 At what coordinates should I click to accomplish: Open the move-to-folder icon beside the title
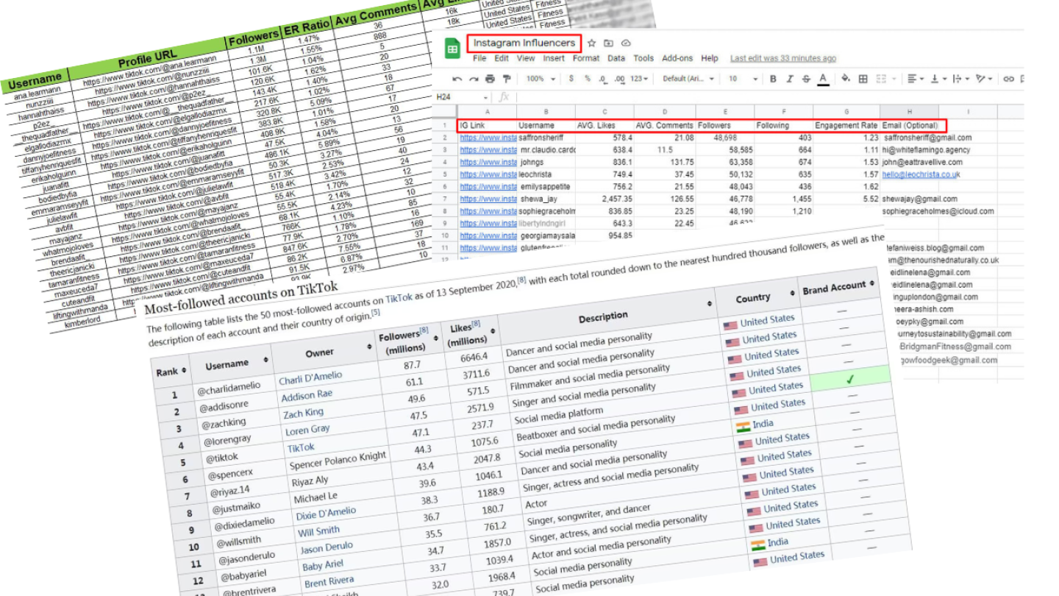609,43
